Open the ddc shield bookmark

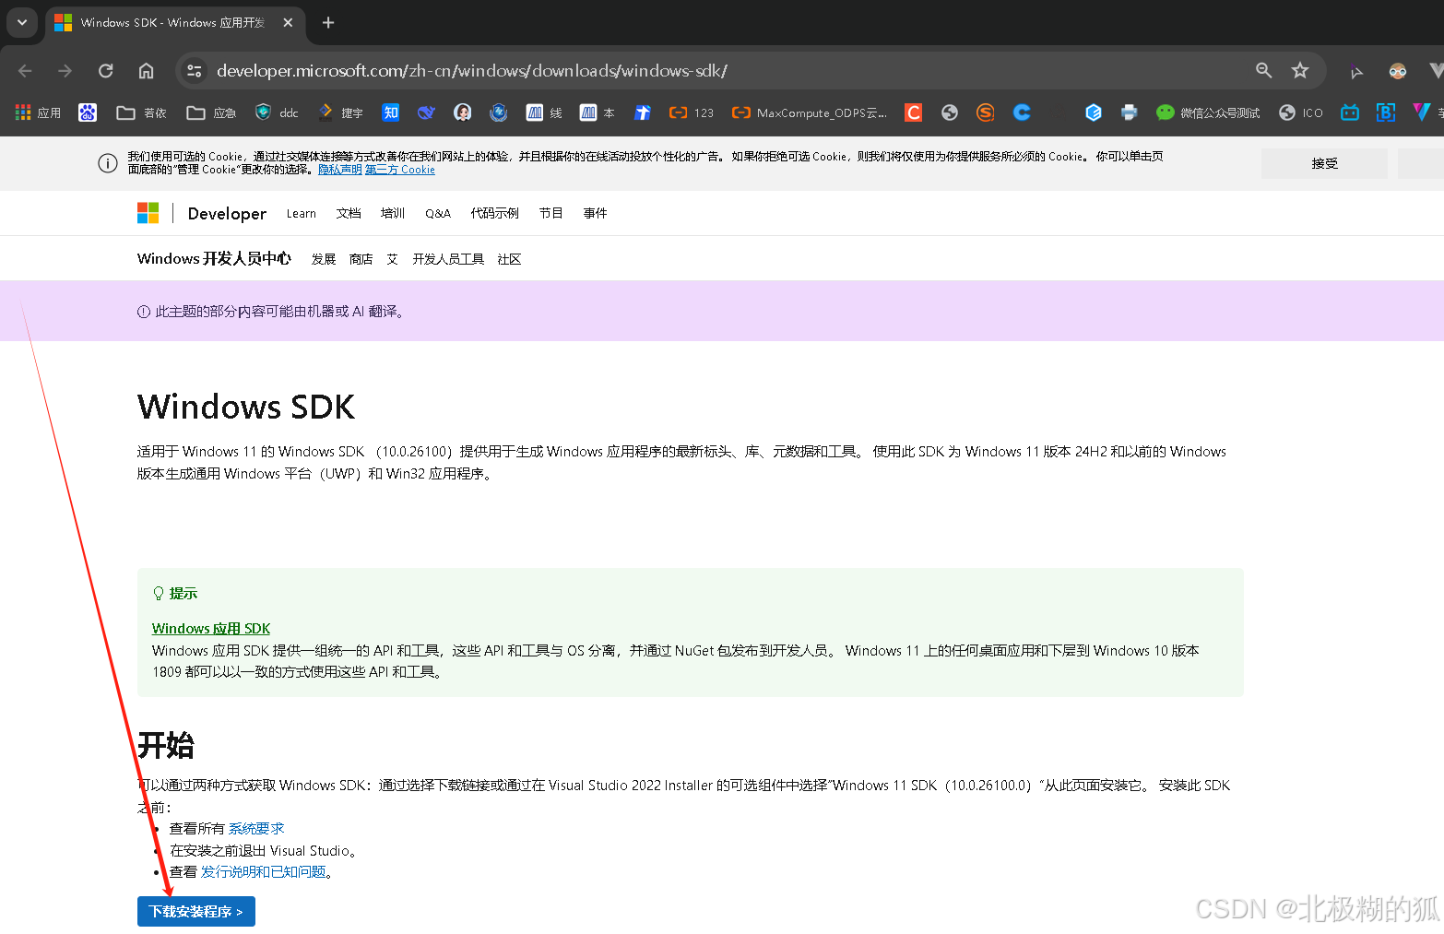pos(277,112)
